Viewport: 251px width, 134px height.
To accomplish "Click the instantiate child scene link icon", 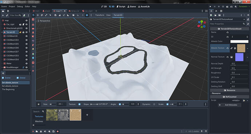I will click(7, 15).
